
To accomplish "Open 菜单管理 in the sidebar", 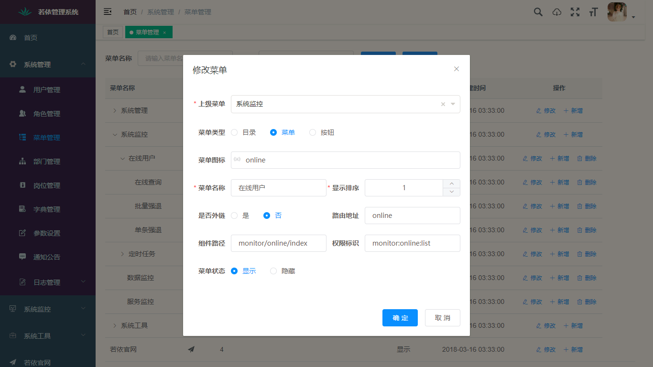I will coord(48,138).
